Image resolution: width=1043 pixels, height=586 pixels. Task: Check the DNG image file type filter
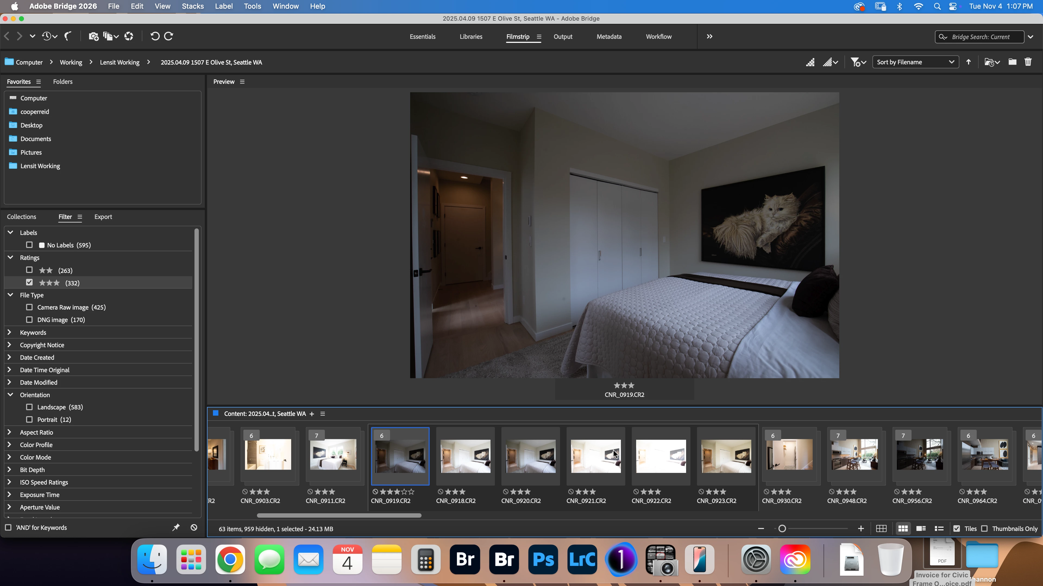[x=29, y=320]
